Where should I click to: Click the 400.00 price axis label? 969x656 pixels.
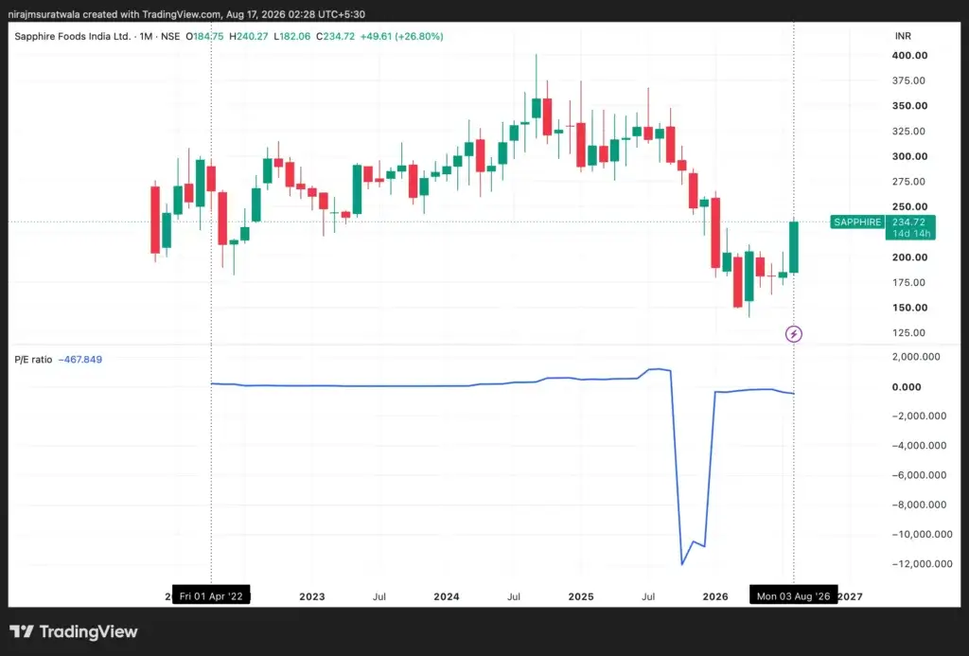click(x=909, y=56)
